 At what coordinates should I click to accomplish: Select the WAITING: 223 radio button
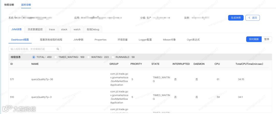pyautogui.click(x=88, y=57)
